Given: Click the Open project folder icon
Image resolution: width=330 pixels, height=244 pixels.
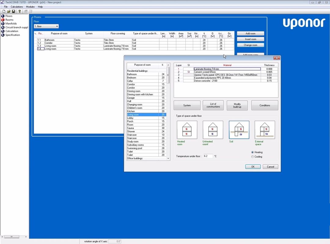Looking at the screenshot, I should click(9, 11).
